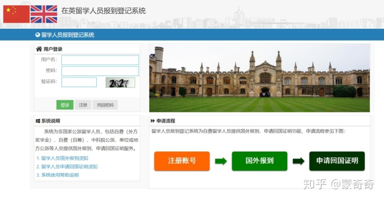384x200 pixels.
Task: Click the dark 申请回国证明 step button
Action: tap(337, 161)
